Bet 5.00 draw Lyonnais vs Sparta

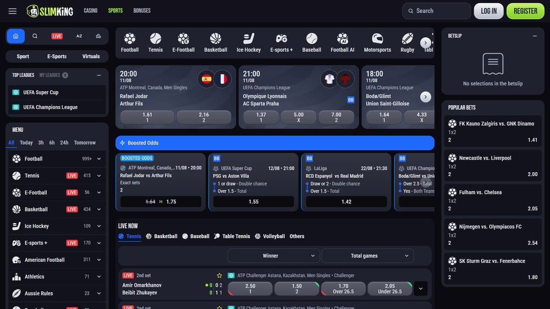click(x=298, y=117)
